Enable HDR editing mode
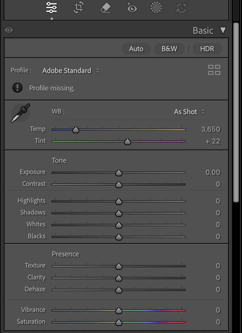 tap(207, 49)
